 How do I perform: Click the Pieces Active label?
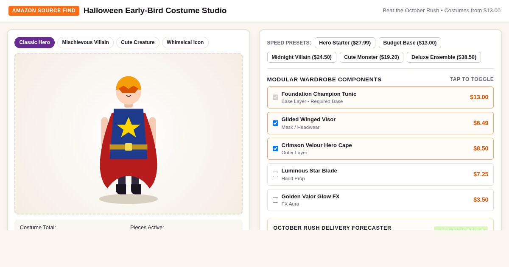click(147, 227)
